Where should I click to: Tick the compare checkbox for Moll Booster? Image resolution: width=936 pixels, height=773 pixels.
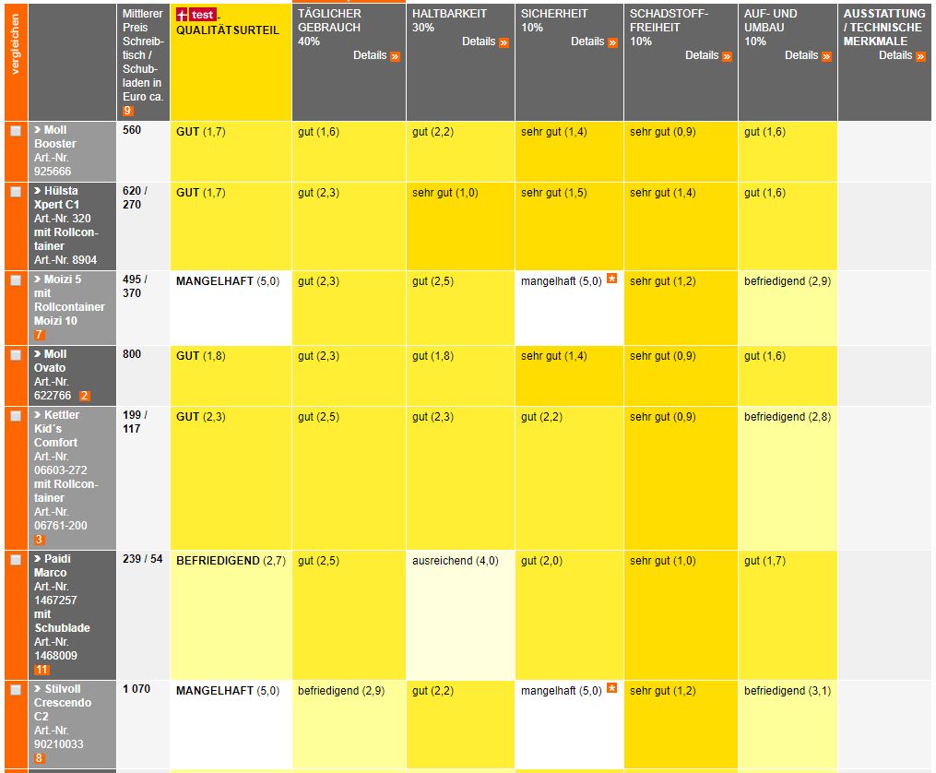16,131
